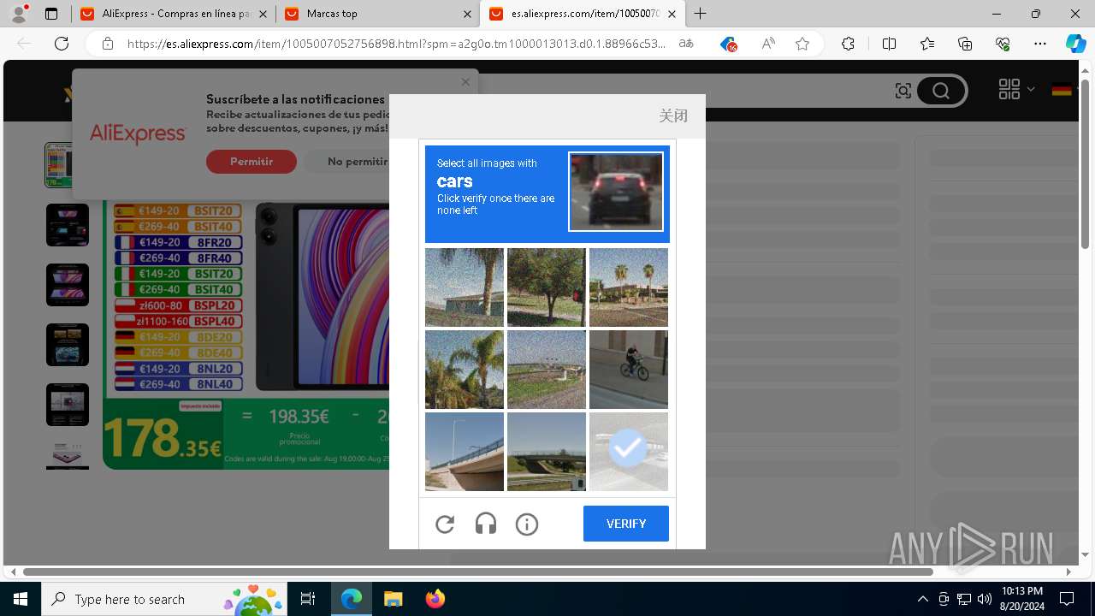Select tile with highway overpass and grass
Image resolution: width=1095 pixels, height=616 pixels.
[547, 370]
